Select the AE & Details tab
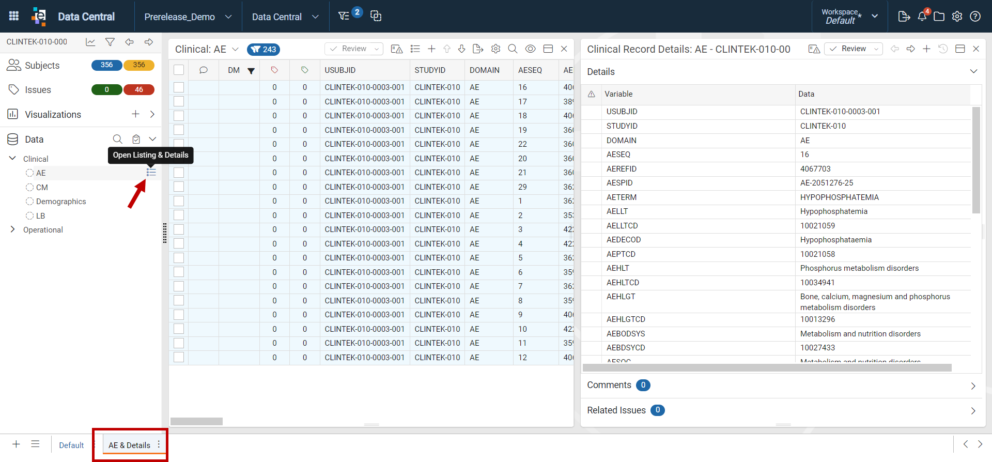 (129, 445)
